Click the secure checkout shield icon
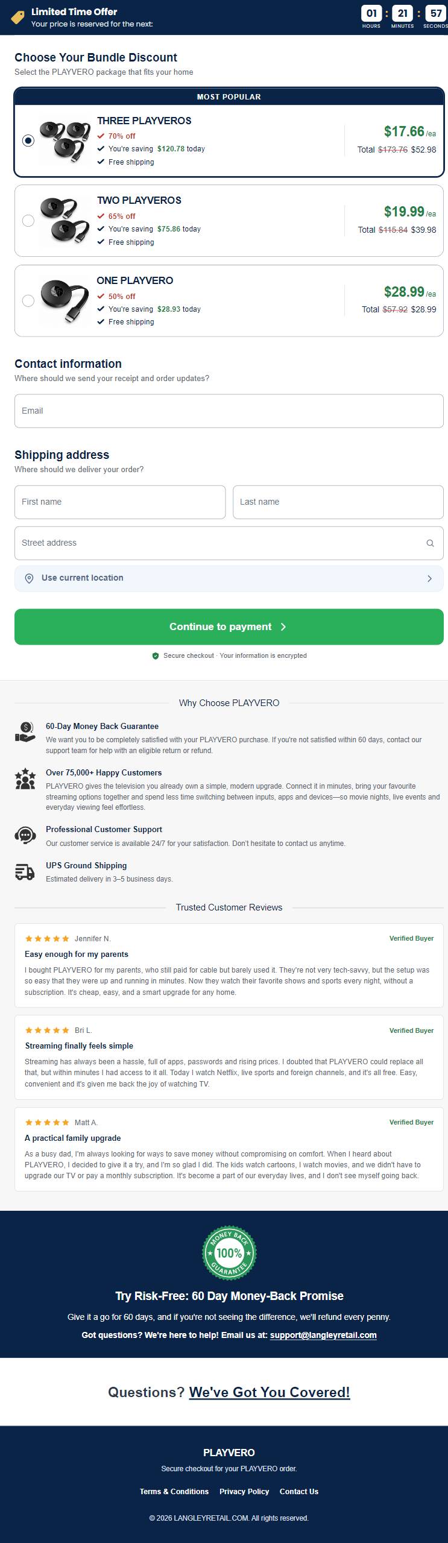 pos(156,656)
